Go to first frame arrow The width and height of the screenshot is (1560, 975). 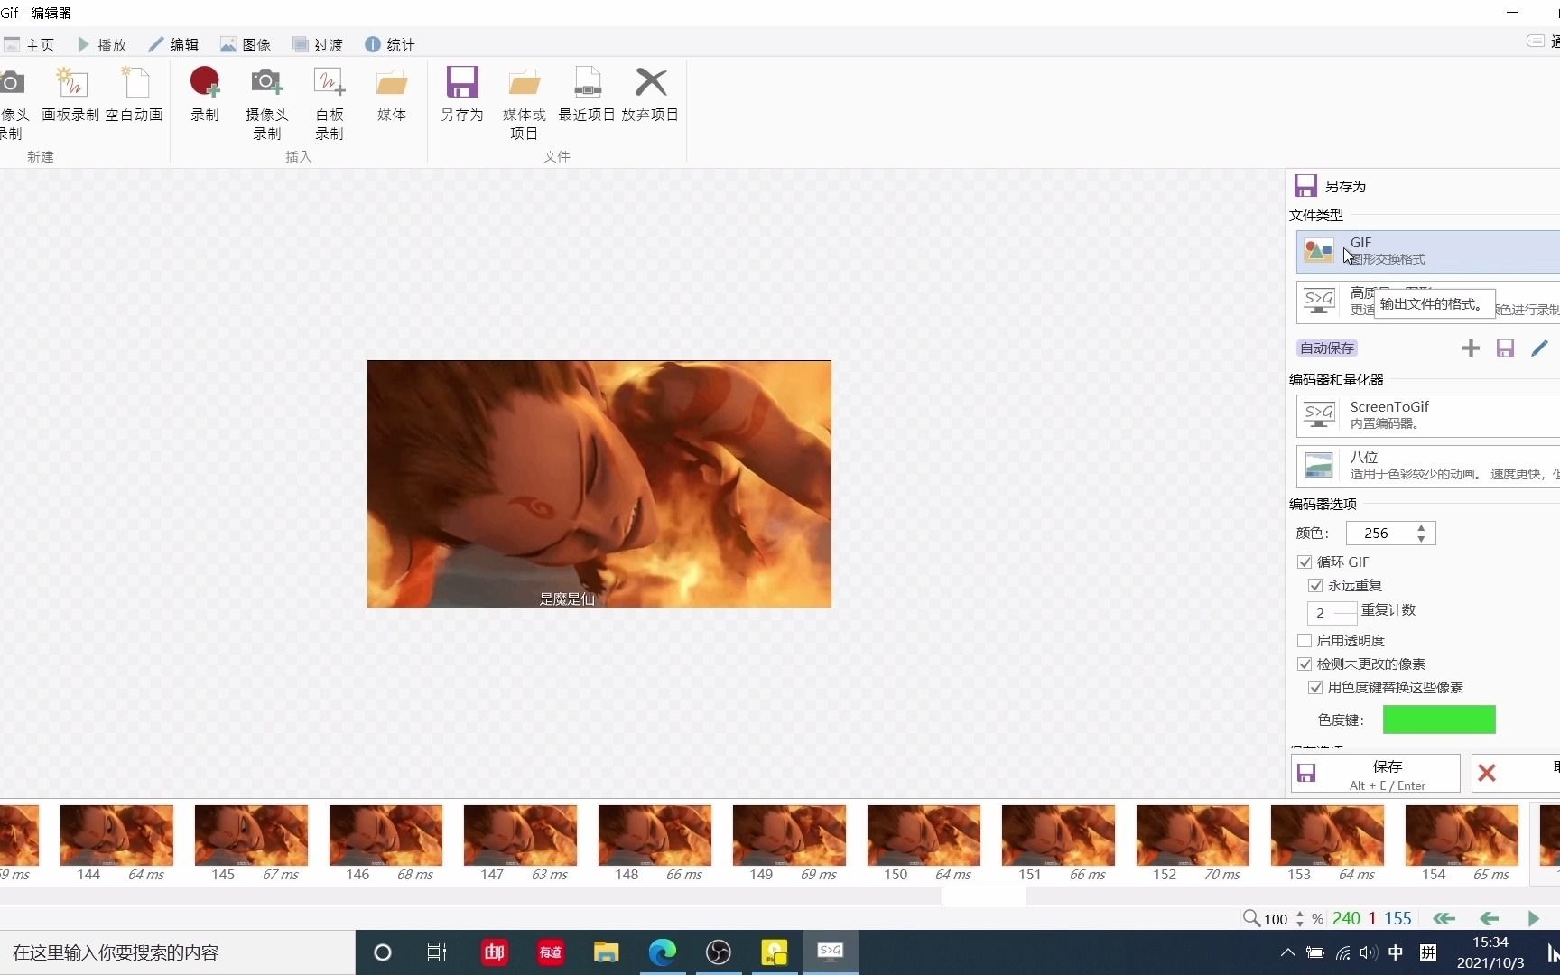click(x=1444, y=918)
